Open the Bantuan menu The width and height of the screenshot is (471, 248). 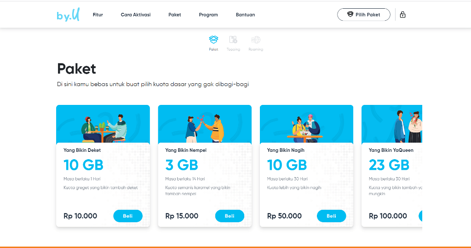(246, 15)
